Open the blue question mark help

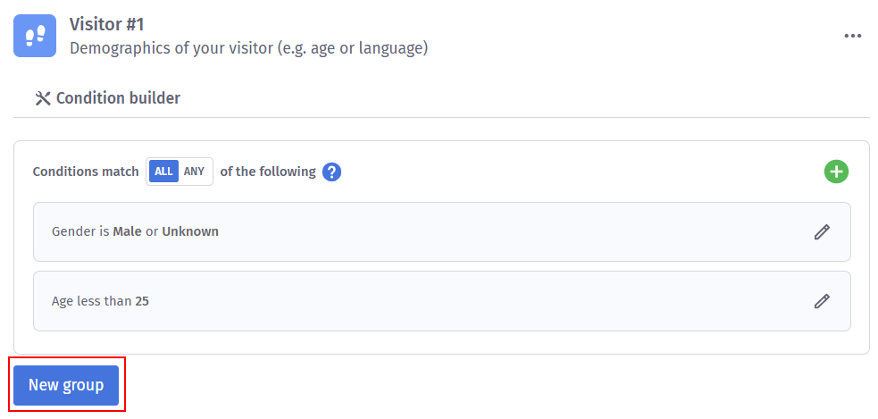coord(332,172)
